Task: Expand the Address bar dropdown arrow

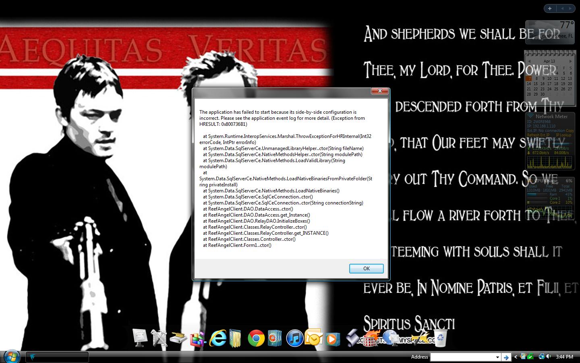Action: tap(497, 357)
